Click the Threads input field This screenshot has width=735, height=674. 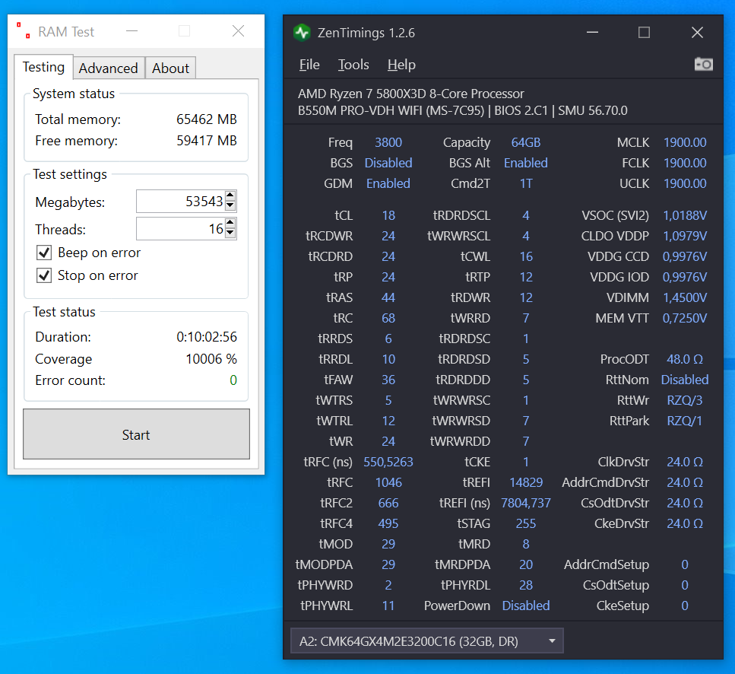[x=179, y=228]
